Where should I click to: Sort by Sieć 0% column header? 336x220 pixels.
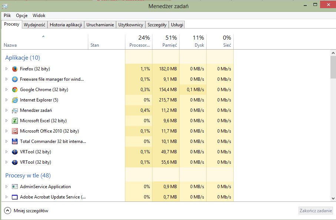point(220,42)
